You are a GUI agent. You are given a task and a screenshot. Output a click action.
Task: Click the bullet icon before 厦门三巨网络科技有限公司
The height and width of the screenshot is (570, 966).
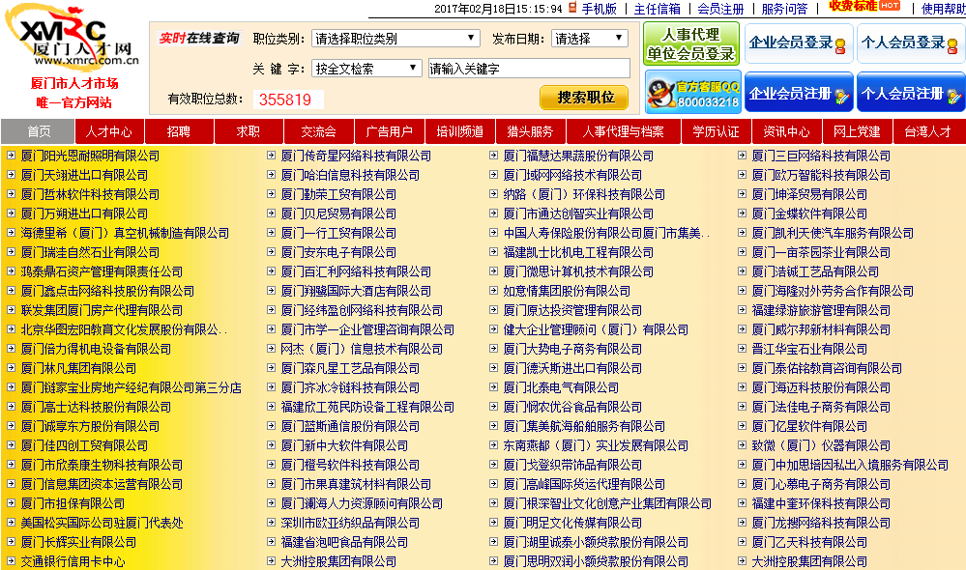coord(743,156)
